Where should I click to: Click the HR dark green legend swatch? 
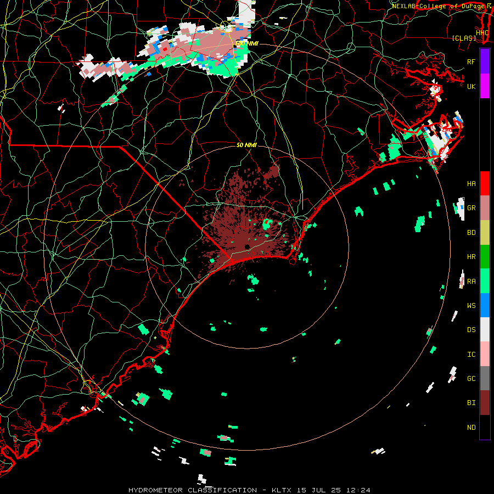pos(485,256)
